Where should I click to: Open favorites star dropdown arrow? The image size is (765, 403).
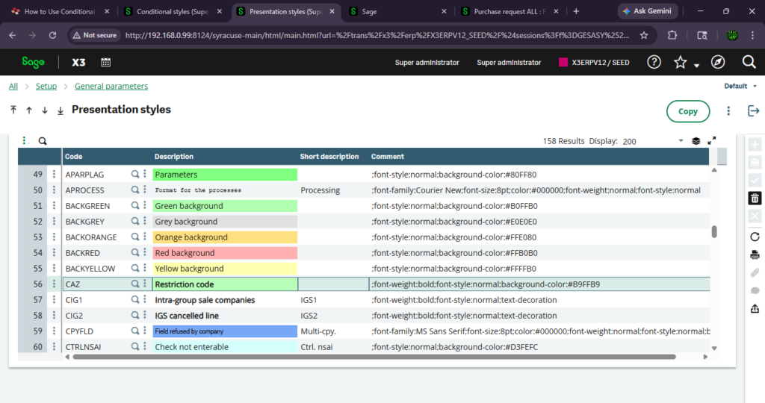pos(697,65)
